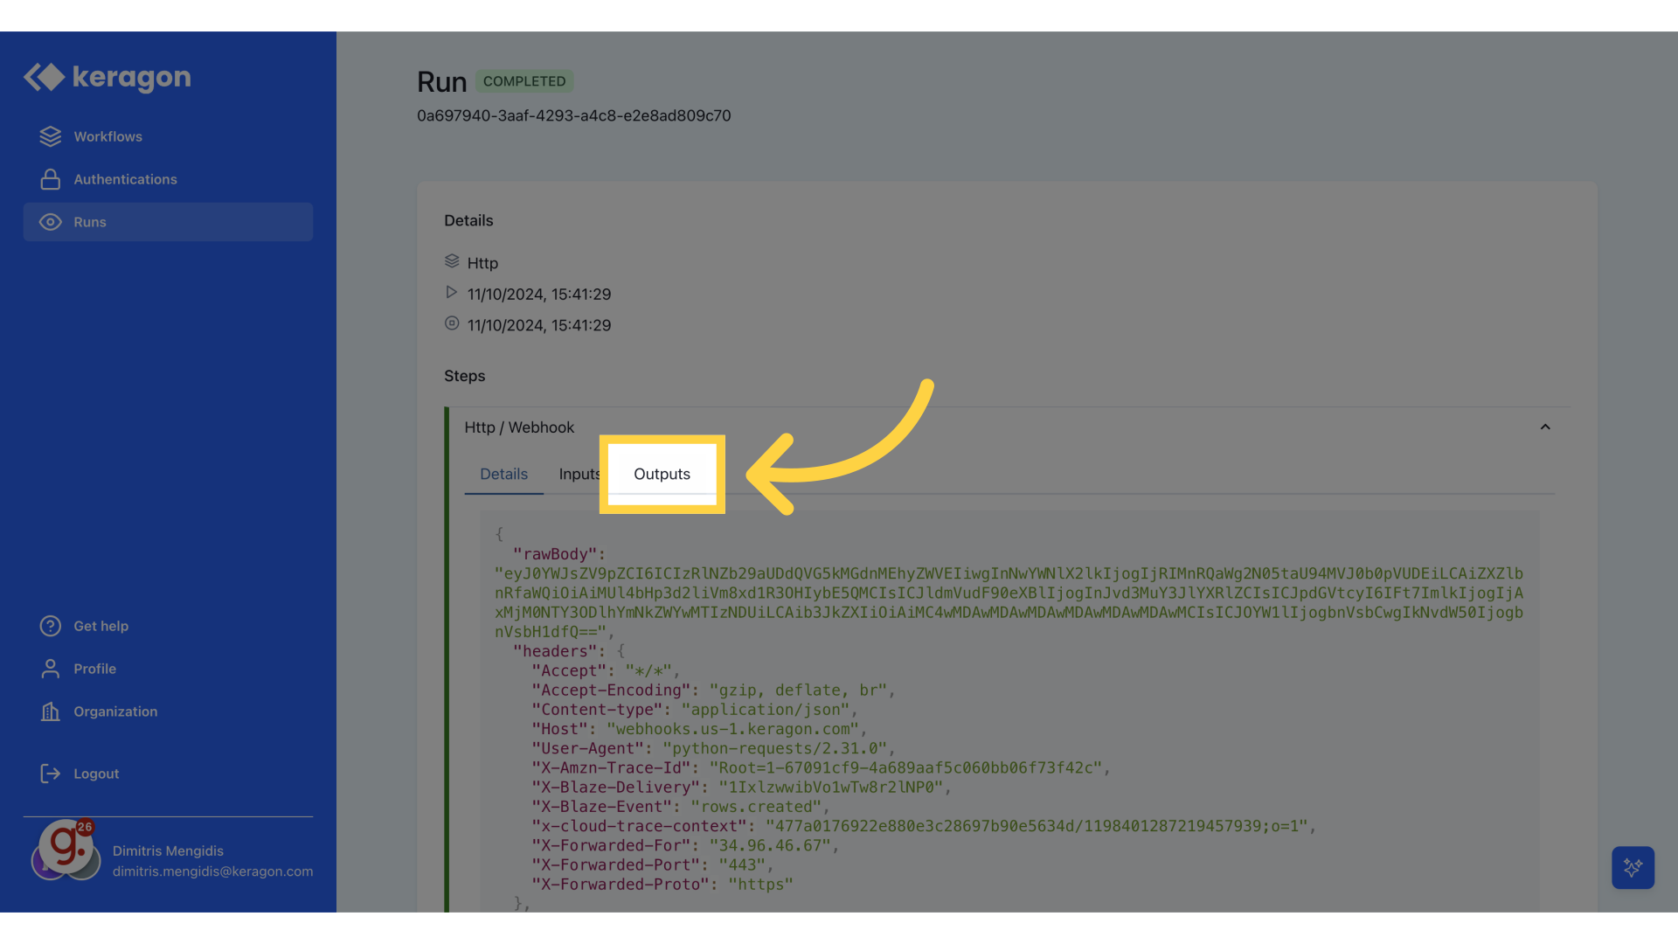Click the "User-Agent" python-requests line

click(x=713, y=748)
